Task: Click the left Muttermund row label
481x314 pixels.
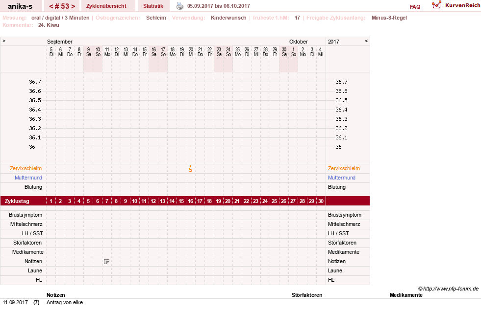Action: [x=28, y=178]
